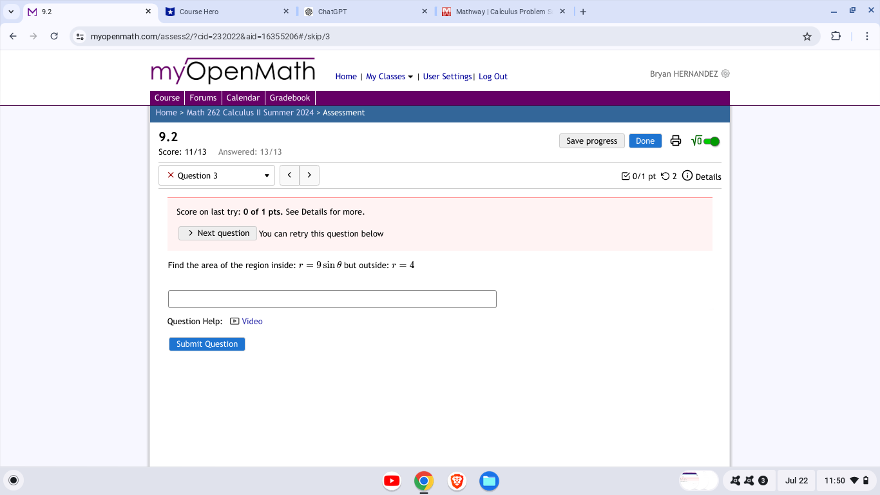The image size is (880, 495).
Task: Open the Gradebook menu tab
Action: [290, 98]
